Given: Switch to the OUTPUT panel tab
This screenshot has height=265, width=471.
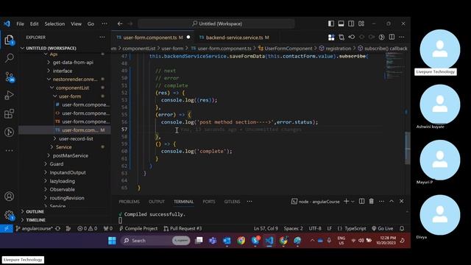Looking at the screenshot, I should click(x=157, y=202).
